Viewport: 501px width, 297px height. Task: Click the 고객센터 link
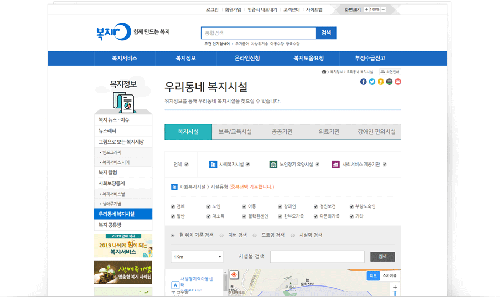291,10
